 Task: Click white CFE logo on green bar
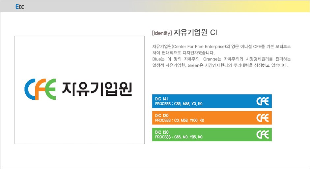pos(263,135)
